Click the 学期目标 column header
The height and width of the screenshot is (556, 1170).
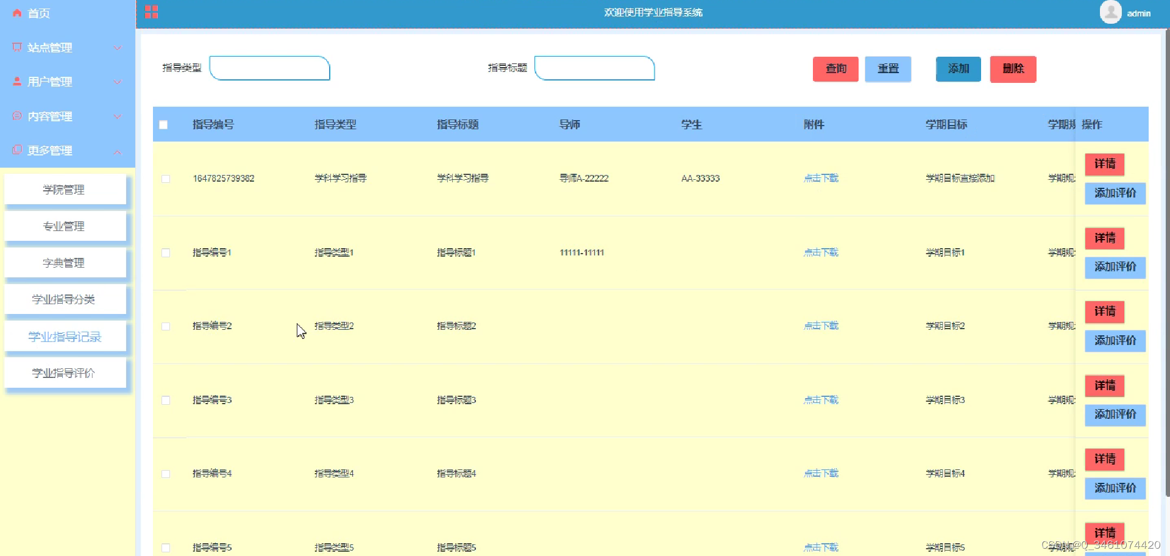point(946,125)
